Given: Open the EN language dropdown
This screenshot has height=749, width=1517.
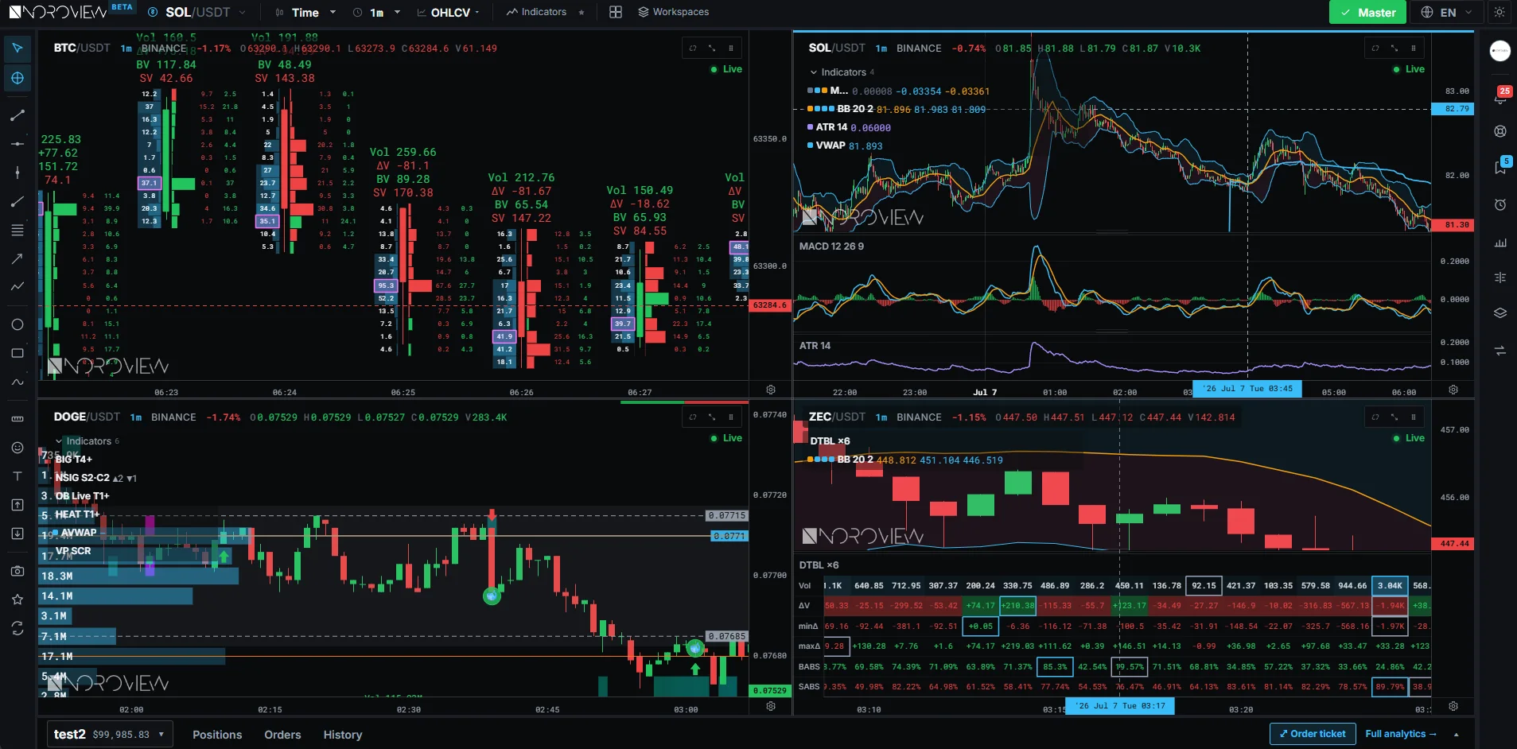Looking at the screenshot, I should coord(1446,12).
